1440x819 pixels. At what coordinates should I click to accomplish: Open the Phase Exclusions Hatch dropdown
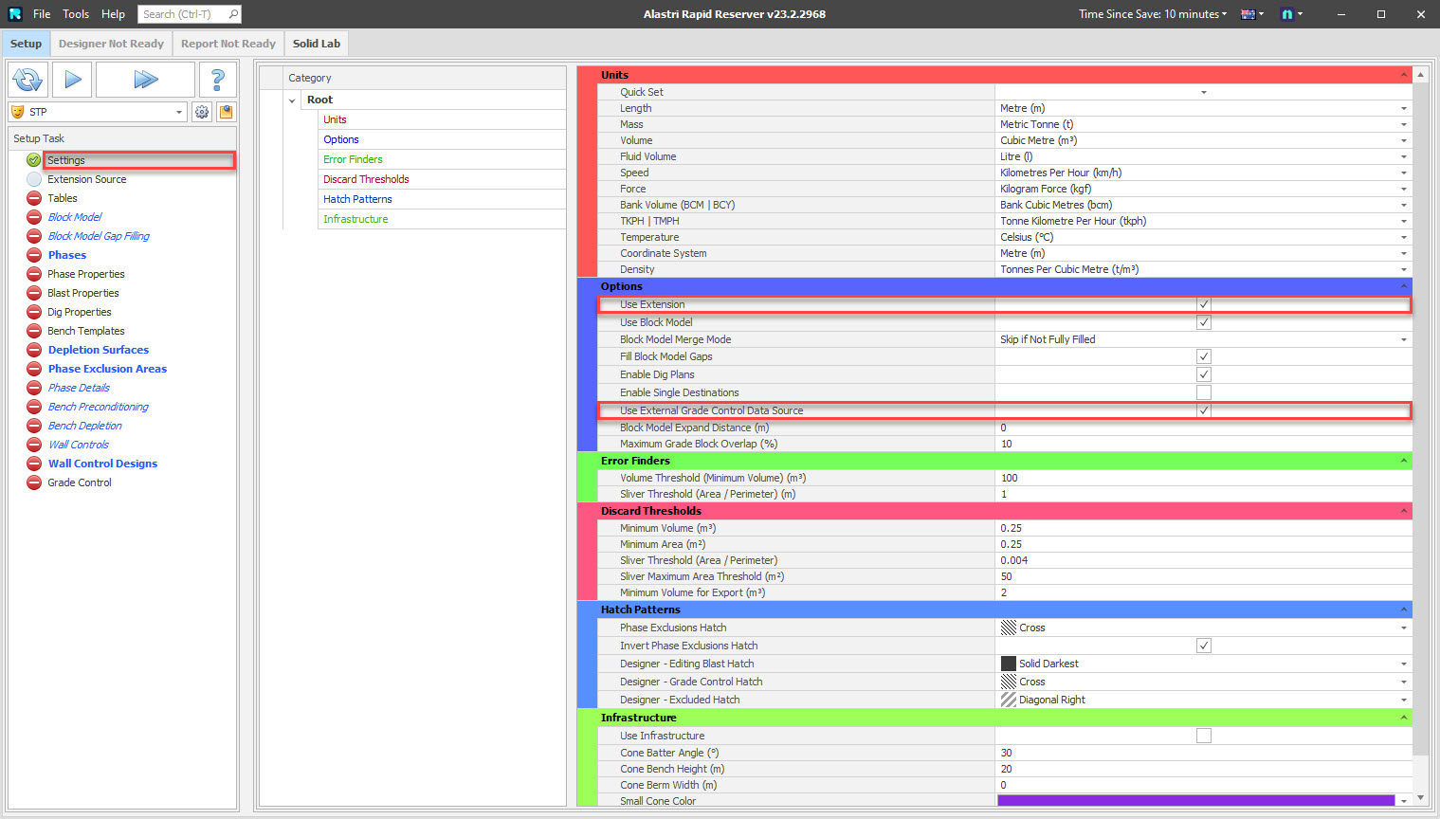coord(1403,628)
